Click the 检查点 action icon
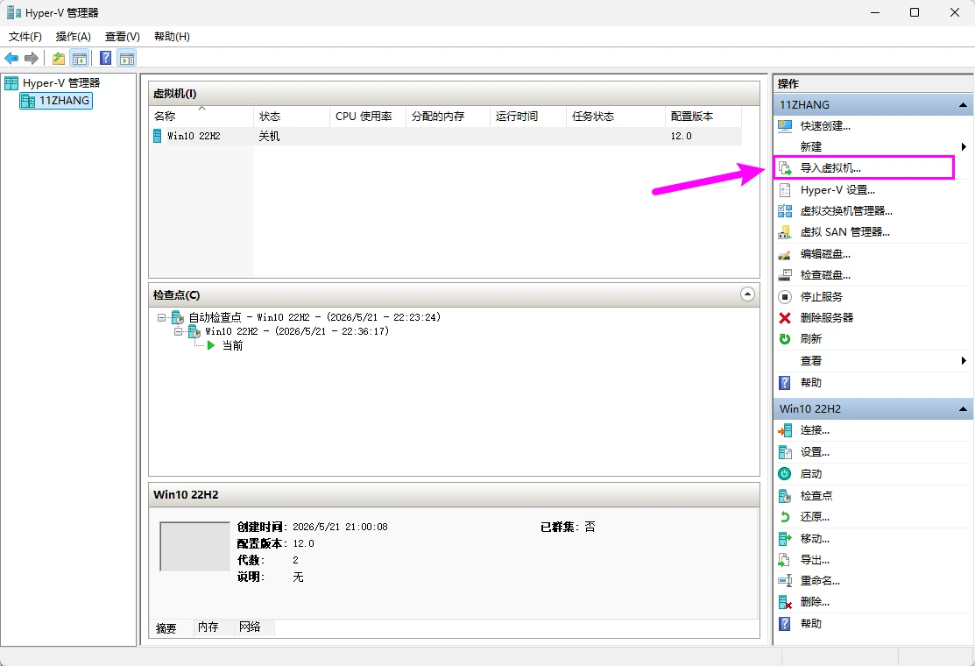Screen dimensions: 975x666 [x=785, y=496]
